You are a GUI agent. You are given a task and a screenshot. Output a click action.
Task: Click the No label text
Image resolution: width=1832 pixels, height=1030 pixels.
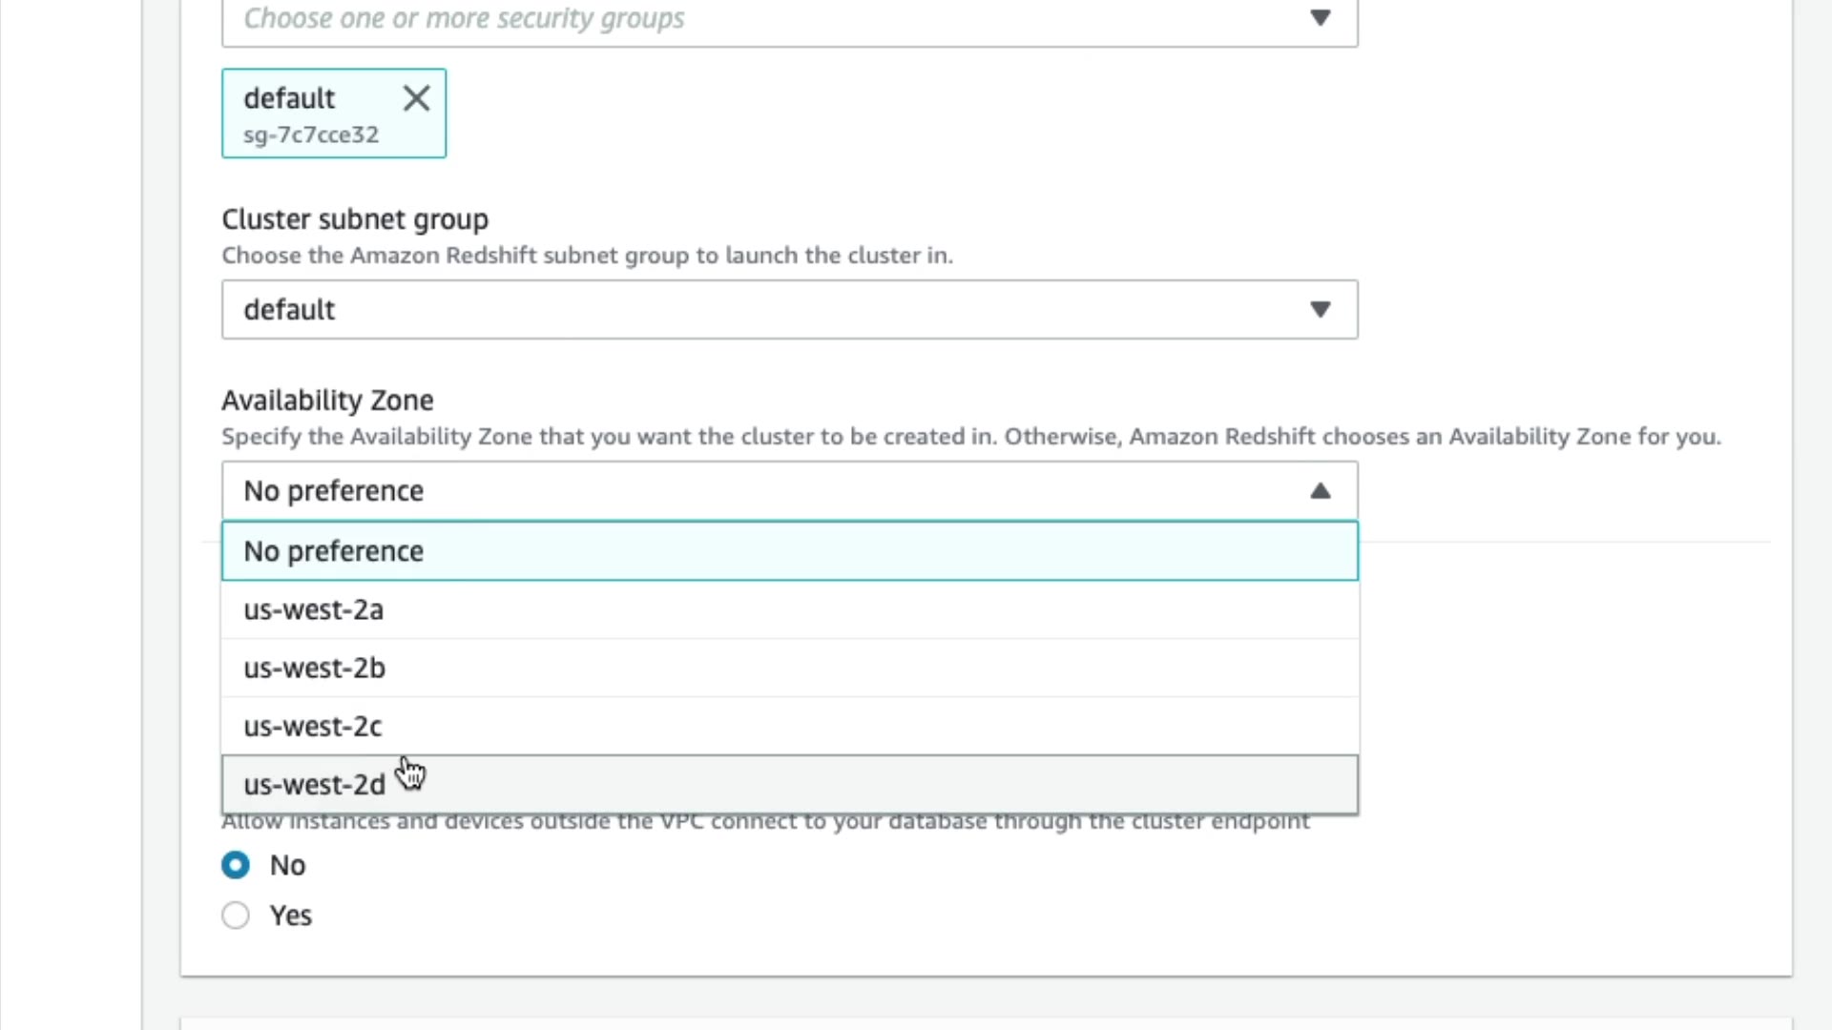(287, 865)
